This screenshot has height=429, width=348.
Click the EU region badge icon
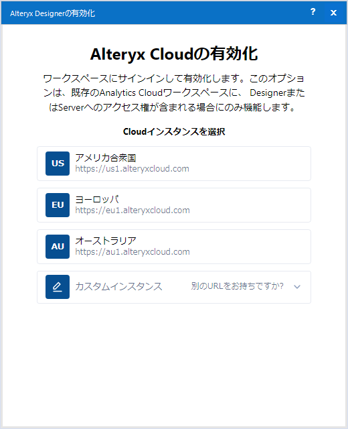click(58, 205)
